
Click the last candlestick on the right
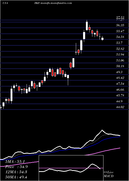click(102, 39)
